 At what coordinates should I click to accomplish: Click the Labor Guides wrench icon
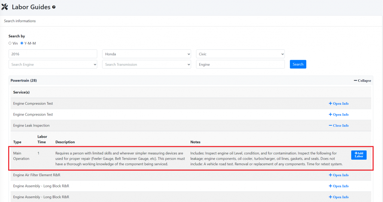tap(4, 7)
